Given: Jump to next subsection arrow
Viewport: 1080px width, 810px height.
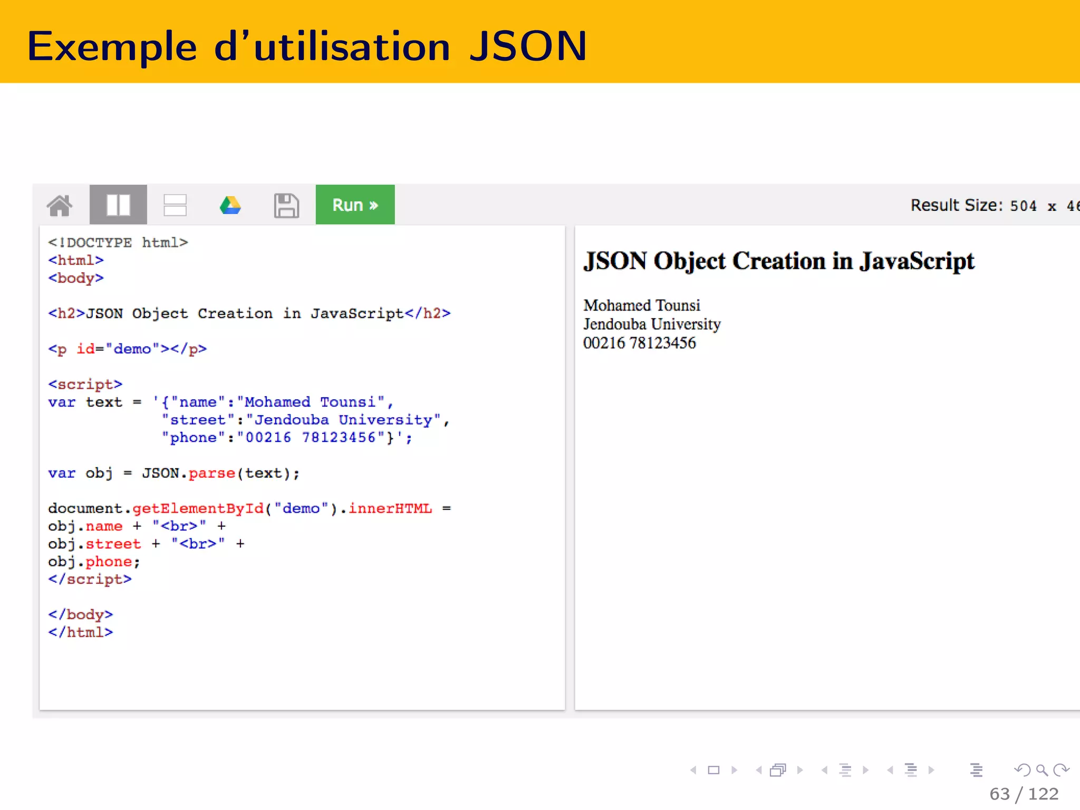Looking at the screenshot, I should click(865, 770).
